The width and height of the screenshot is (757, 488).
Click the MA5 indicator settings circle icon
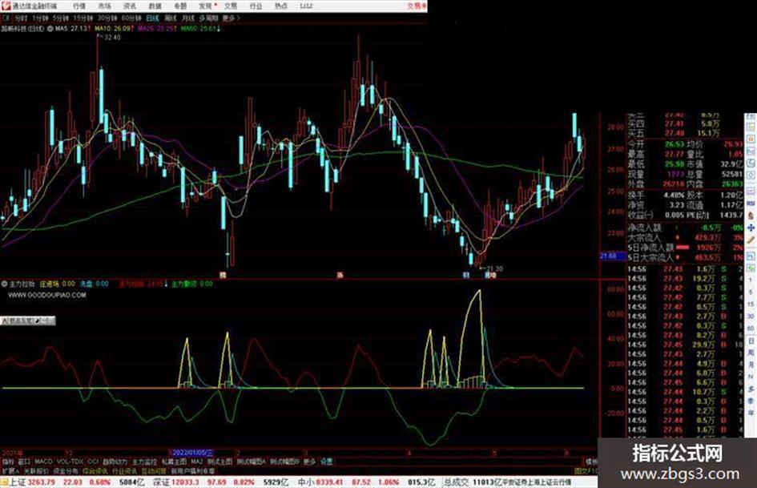point(50,29)
